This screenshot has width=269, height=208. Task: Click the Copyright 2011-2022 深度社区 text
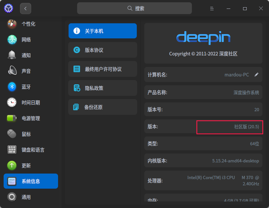[x=203, y=54]
